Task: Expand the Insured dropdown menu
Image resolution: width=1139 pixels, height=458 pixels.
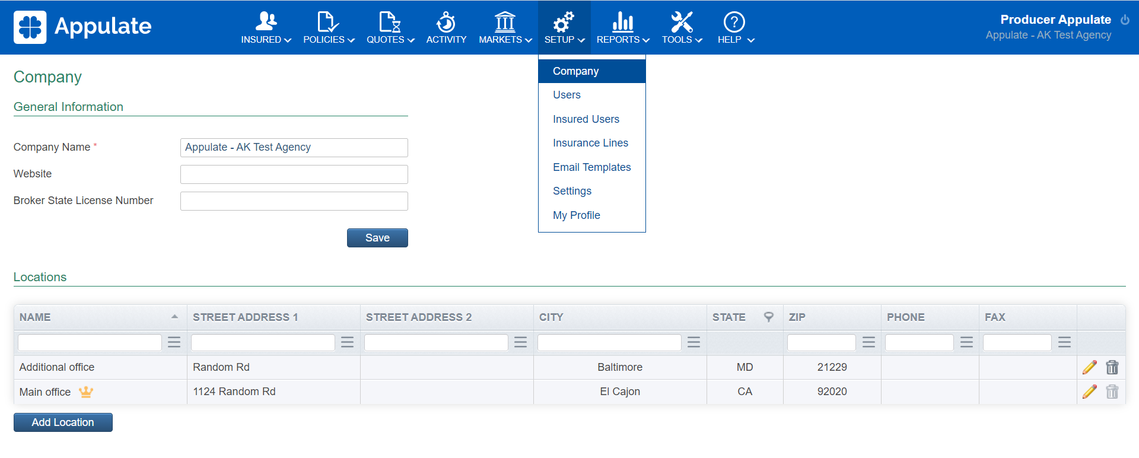Action: pyautogui.click(x=266, y=28)
